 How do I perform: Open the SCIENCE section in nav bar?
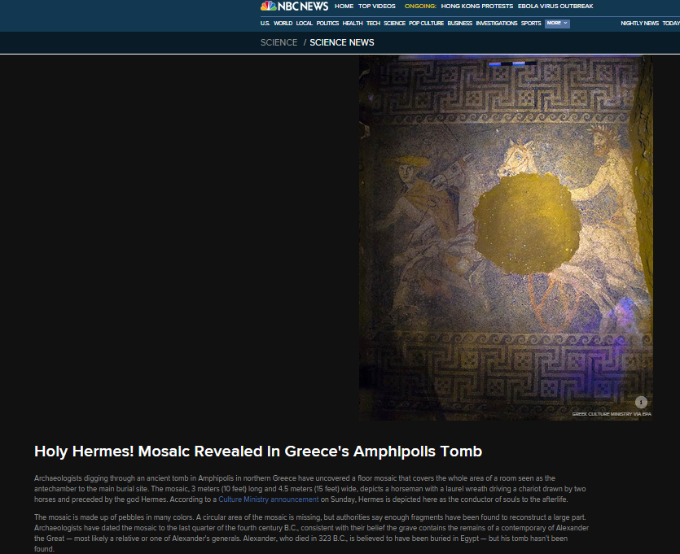[x=395, y=24]
